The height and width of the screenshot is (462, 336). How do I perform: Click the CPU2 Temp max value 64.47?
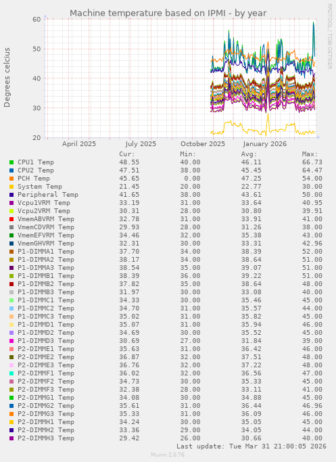click(x=312, y=170)
